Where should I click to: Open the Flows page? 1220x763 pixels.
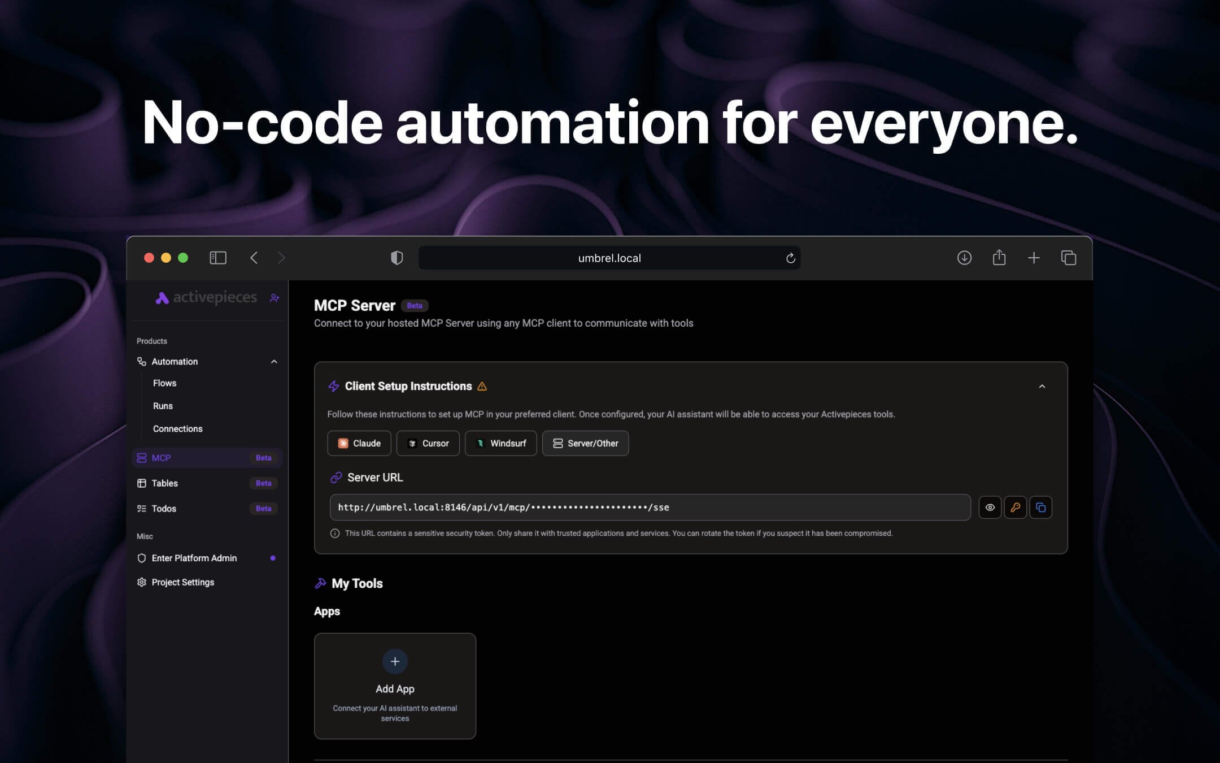[164, 383]
